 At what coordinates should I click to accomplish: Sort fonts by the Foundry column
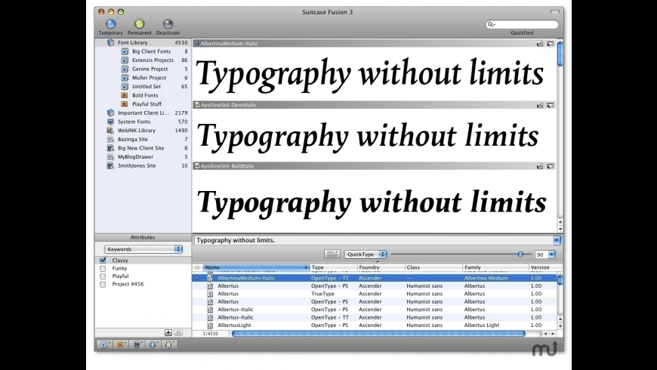click(381, 267)
